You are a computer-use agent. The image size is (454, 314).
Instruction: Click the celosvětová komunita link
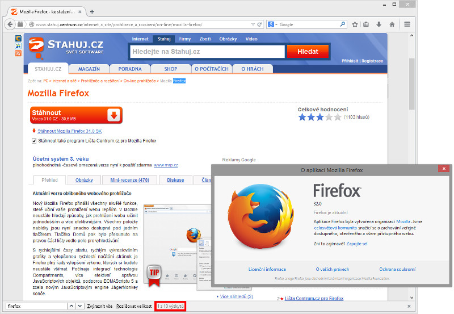pyautogui.click(x=335, y=228)
